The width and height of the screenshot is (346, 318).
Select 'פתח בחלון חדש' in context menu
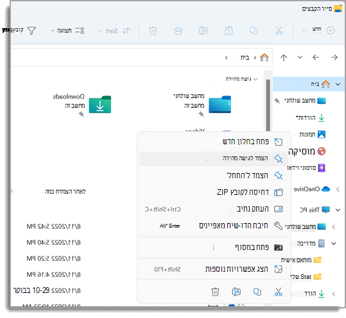214,142
